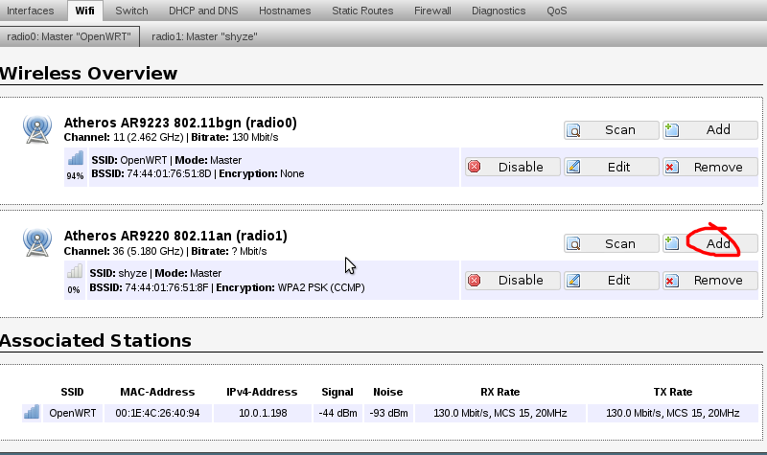
Task: Switch to the Switch tab
Action: [x=131, y=11]
